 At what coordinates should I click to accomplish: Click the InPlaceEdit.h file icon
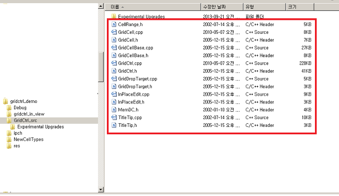tap(114, 102)
